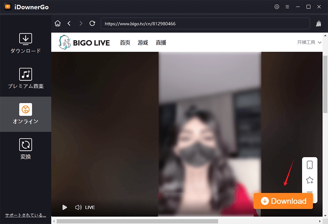Click the vertical scrollbar thumb
328x224 pixels.
[325, 84]
